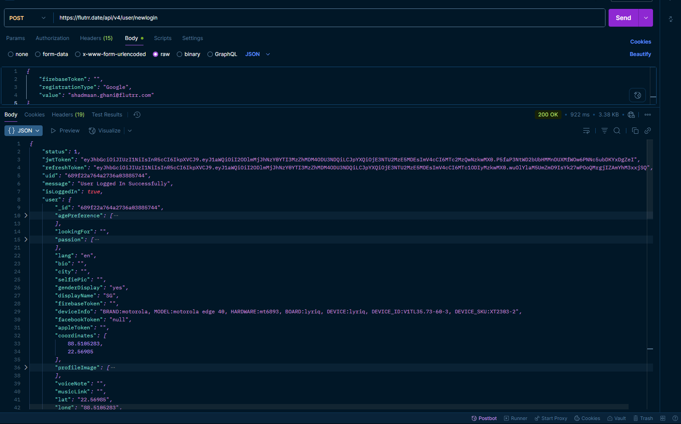Open response filter icon
Screen dimensions: 681x424
click(x=604, y=131)
